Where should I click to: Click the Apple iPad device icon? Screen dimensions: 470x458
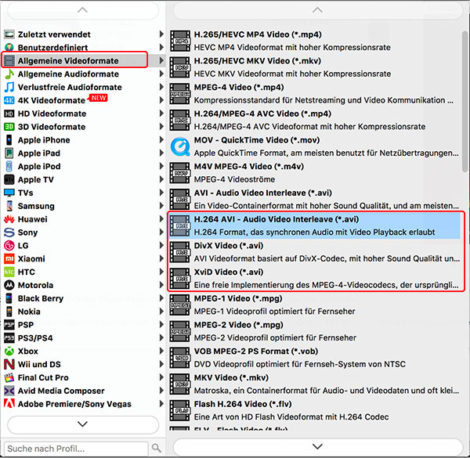(x=9, y=153)
